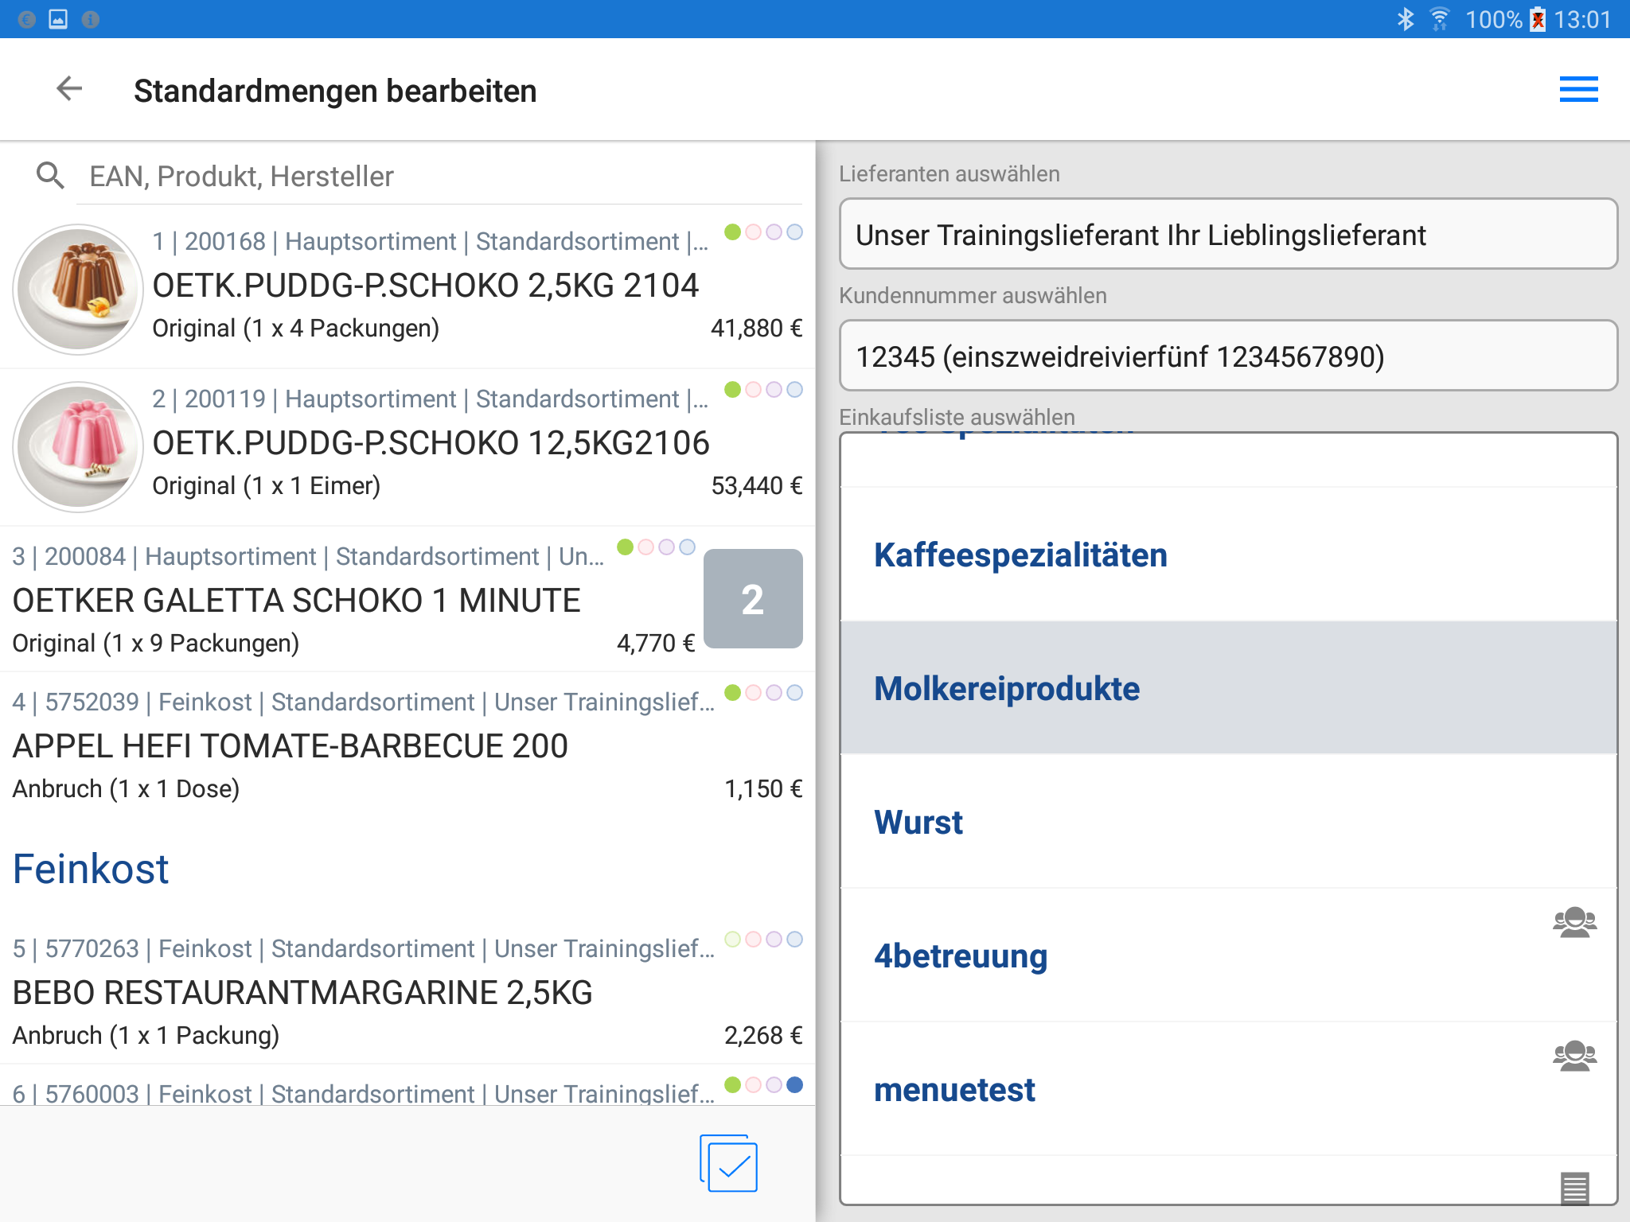1630x1222 pixels.
Task: Tap the Wi-Fi icon in status bar
Action: [1439, 19]
